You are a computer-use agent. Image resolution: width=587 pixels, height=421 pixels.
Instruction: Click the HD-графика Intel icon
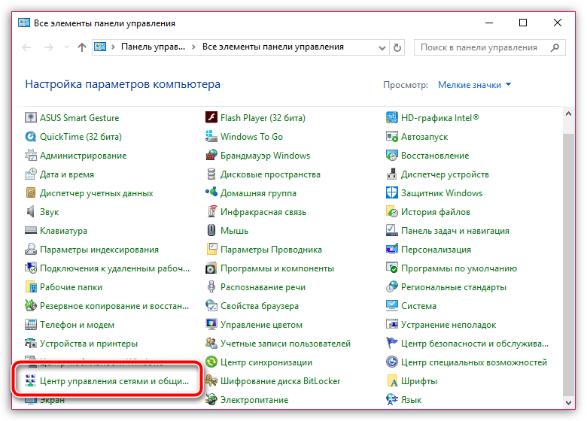click(392, 118)
